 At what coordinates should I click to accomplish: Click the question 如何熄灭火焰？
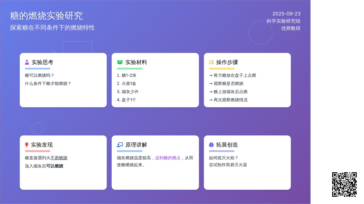click(x=224, y=158)
